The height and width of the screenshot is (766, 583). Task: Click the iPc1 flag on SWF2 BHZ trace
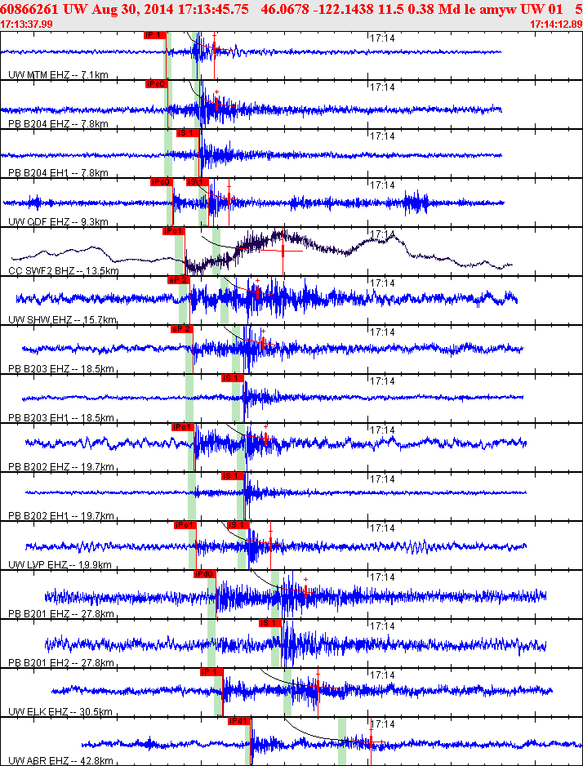coord(174,231)
